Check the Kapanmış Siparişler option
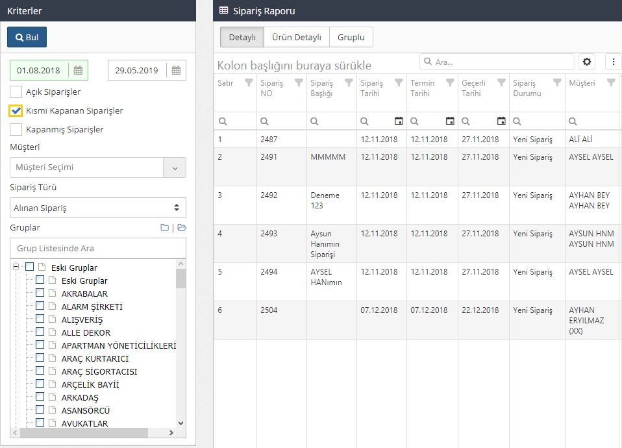The width and height of the screenshot is (622, 448). point(16,130)
